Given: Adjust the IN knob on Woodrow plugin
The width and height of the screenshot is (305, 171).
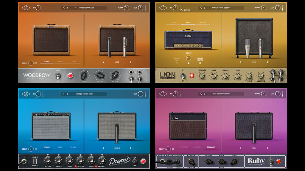Looking at the screenshot, I should click(x=38, y=8).
